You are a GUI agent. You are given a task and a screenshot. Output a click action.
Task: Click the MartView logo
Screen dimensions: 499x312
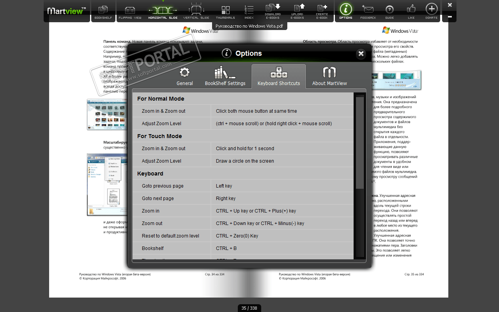pyautogui.click(x=67, y=11)
